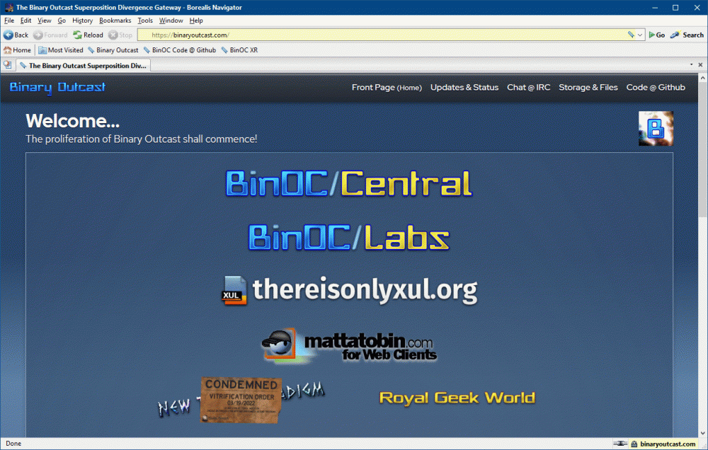Open the View menu

(x=44, y=21)
